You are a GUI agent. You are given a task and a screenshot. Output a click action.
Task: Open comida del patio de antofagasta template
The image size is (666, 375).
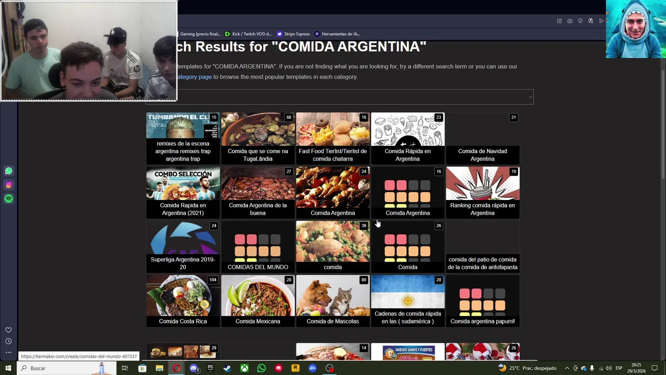tap(482, 247)
